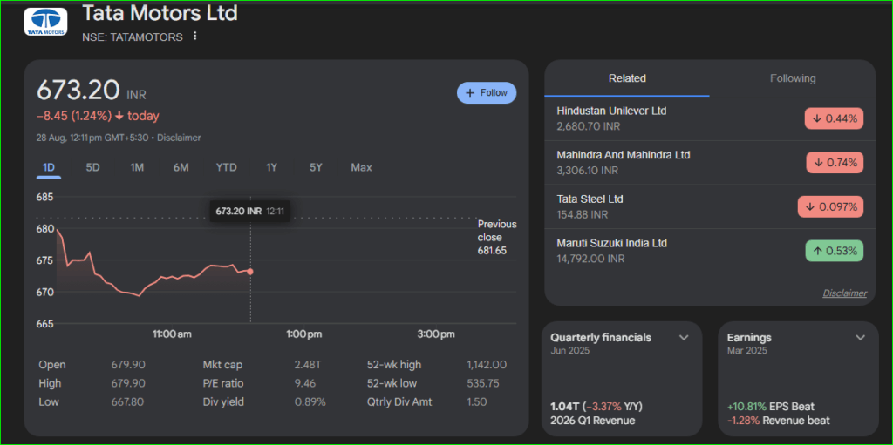Select the YTD chart range

point(226,167)
